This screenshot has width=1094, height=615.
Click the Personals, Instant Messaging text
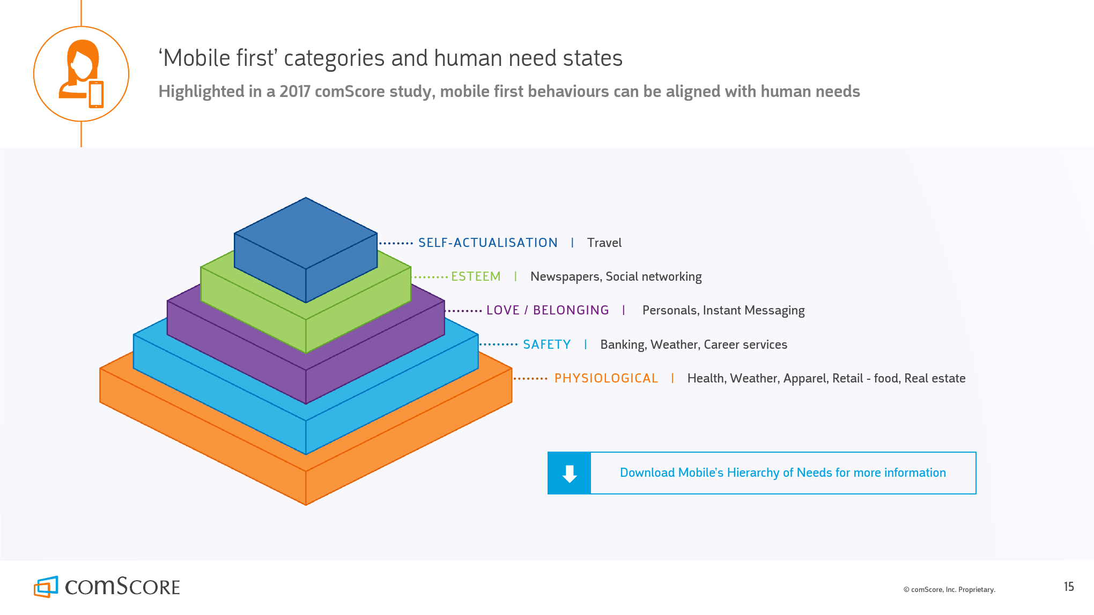723,311
